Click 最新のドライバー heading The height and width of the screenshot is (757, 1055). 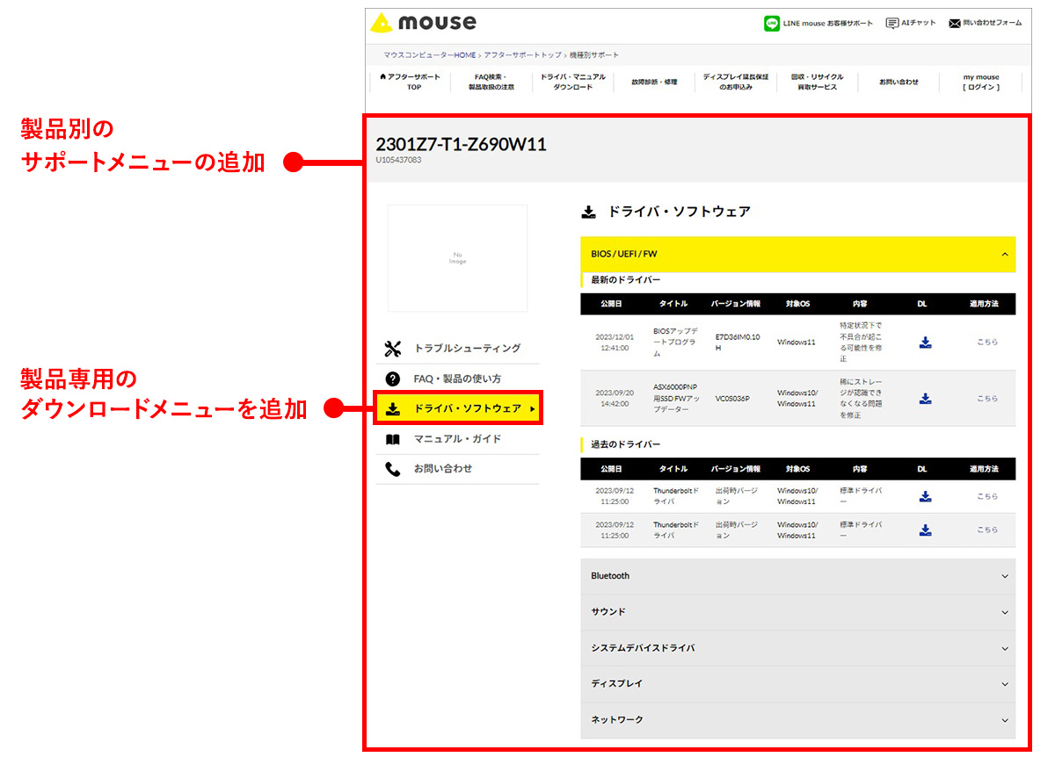coord(626,280)
